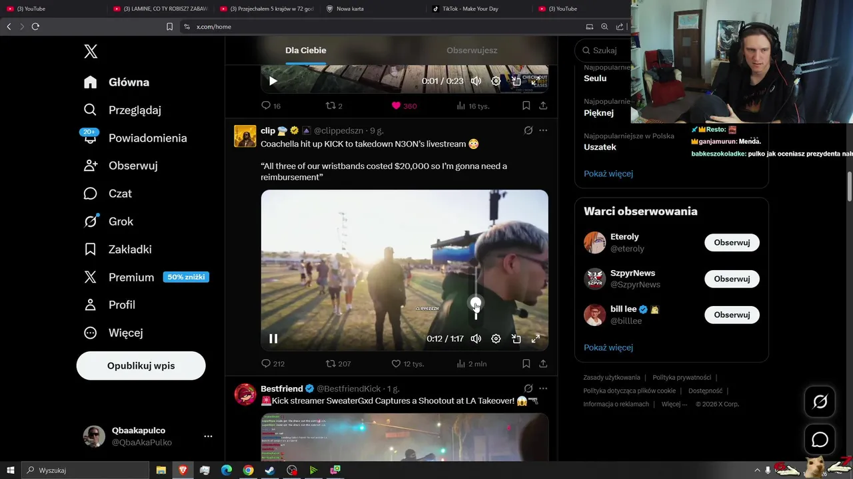853x479 pixels.
Task: Open floating Grok button at bottom right
Action: click(820, 401)
